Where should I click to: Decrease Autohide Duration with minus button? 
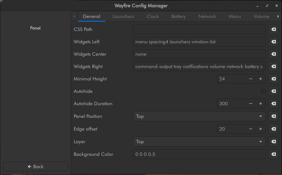250,104
